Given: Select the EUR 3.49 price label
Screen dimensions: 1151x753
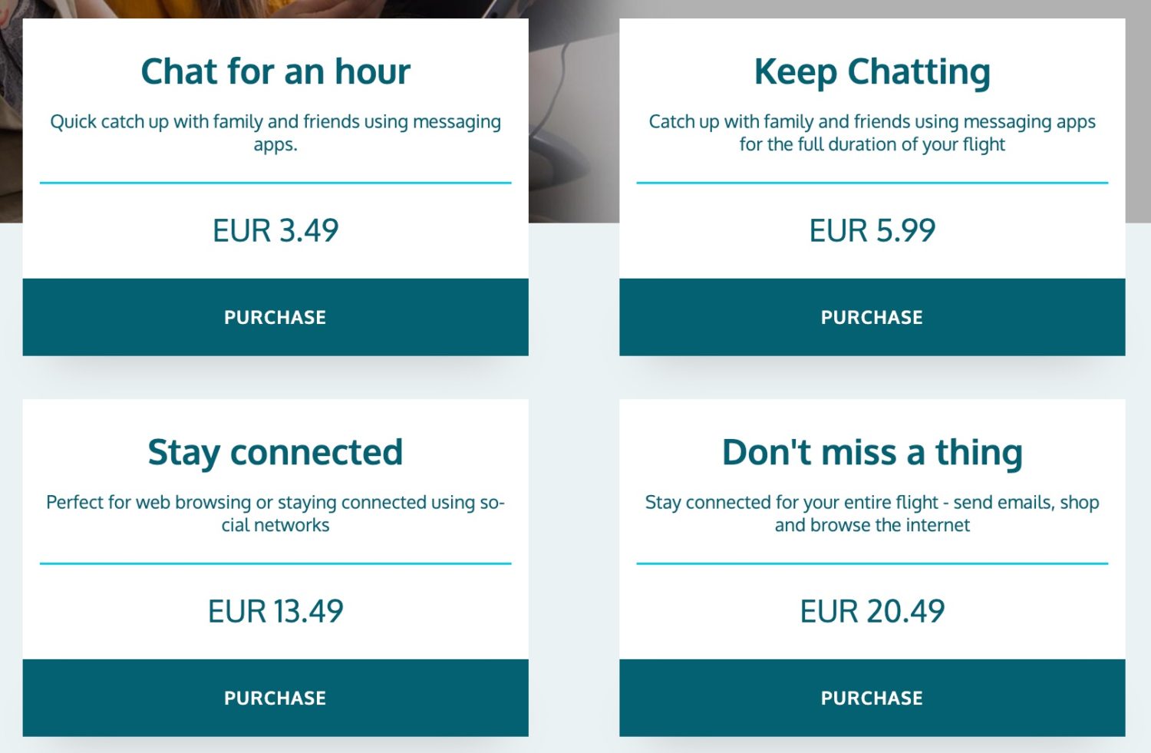Looking at the screenshot, I should (x=275, y=229).
